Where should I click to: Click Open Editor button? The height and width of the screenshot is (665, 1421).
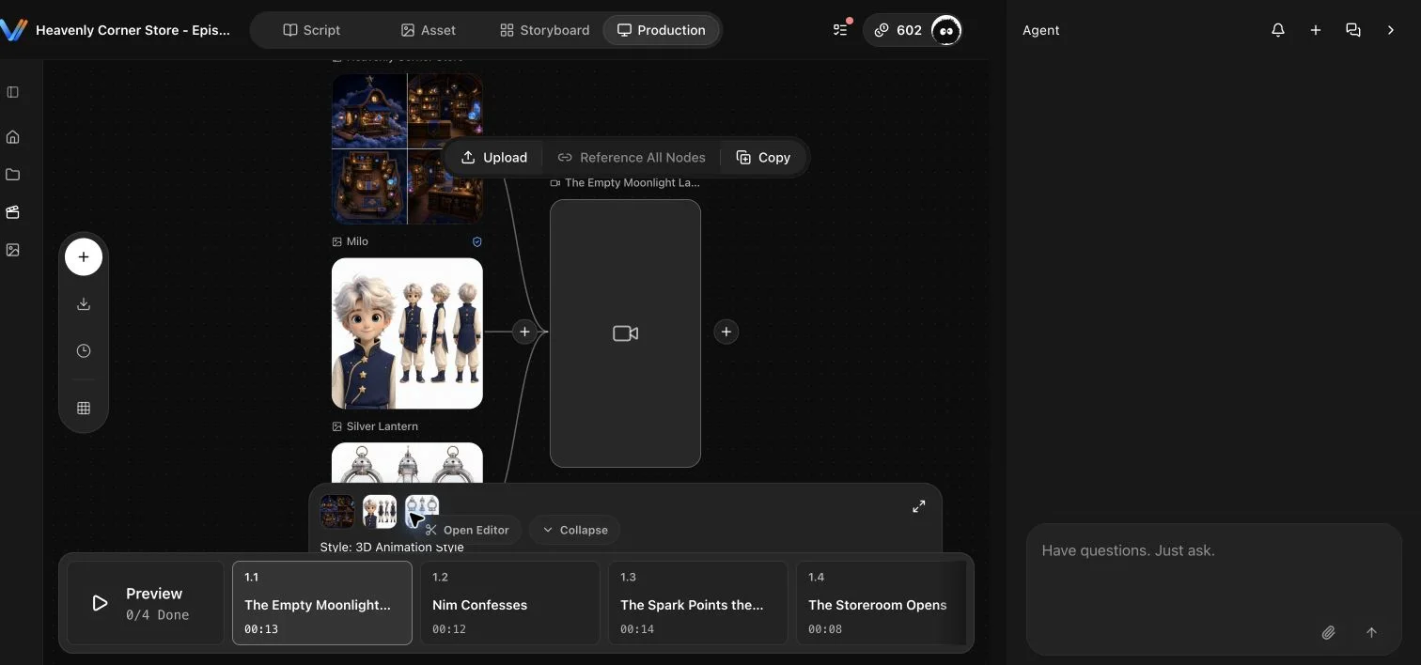click(x=467, y=530)
